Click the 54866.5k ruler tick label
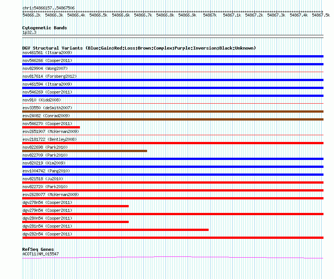This screenshot has width=334, height=279. point(98,15)
